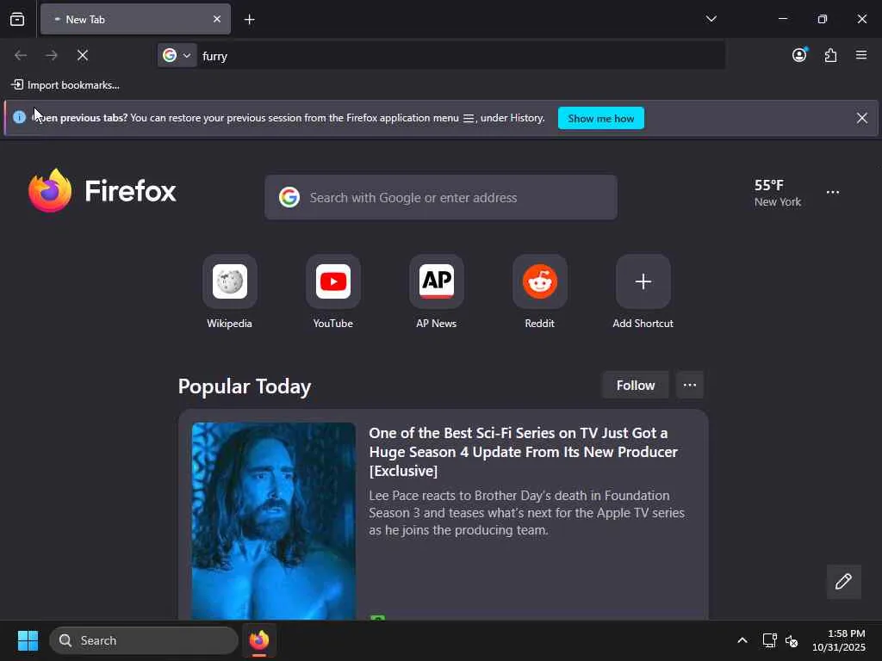Click the Show me how button
The image size is (882, 661).
pyautogui.click(x=600, y=118)
